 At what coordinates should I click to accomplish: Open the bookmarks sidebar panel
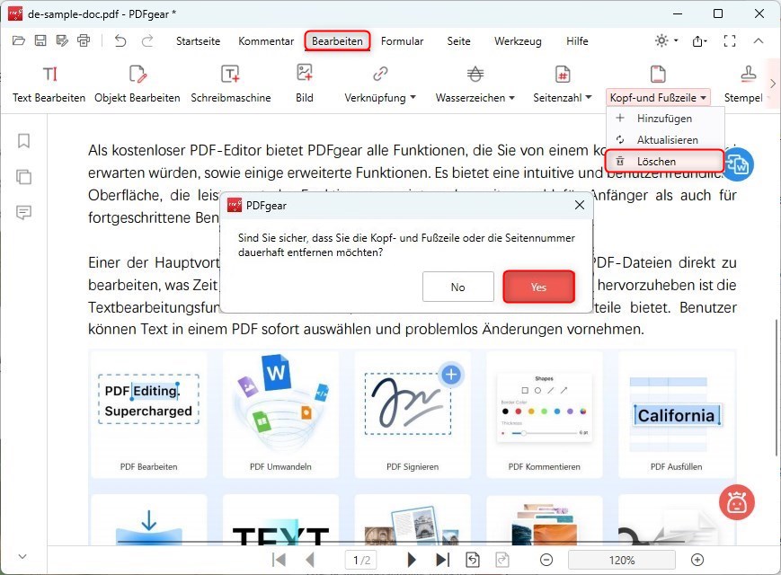click(23, 141)
